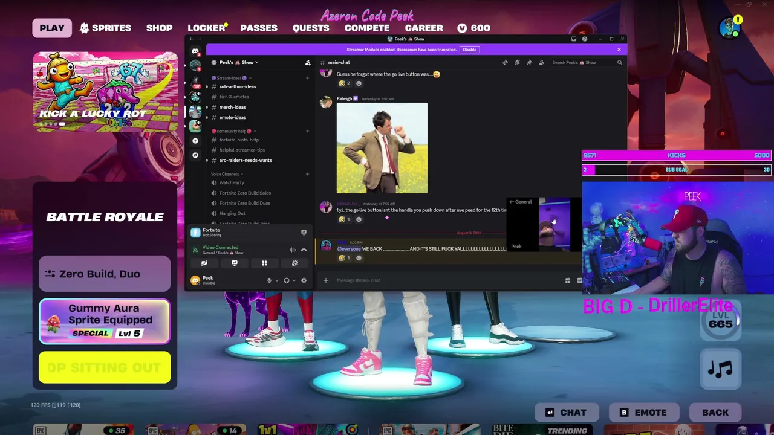Image resolution: width=774 pixels, height=435 pixels.
Task: Join the WatchParty voice channel
Action: pyautogui.click(x=232, y=182)
